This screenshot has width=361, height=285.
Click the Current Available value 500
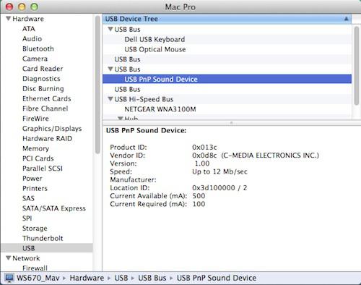click(199, 196)
